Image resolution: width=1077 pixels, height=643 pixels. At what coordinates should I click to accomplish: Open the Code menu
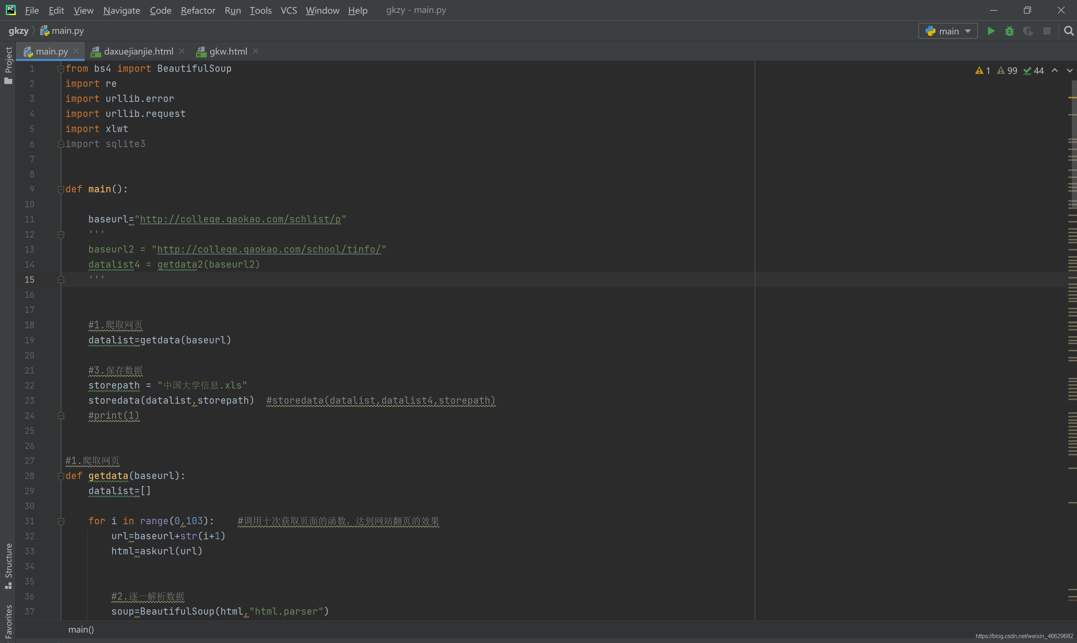[160, 10]
